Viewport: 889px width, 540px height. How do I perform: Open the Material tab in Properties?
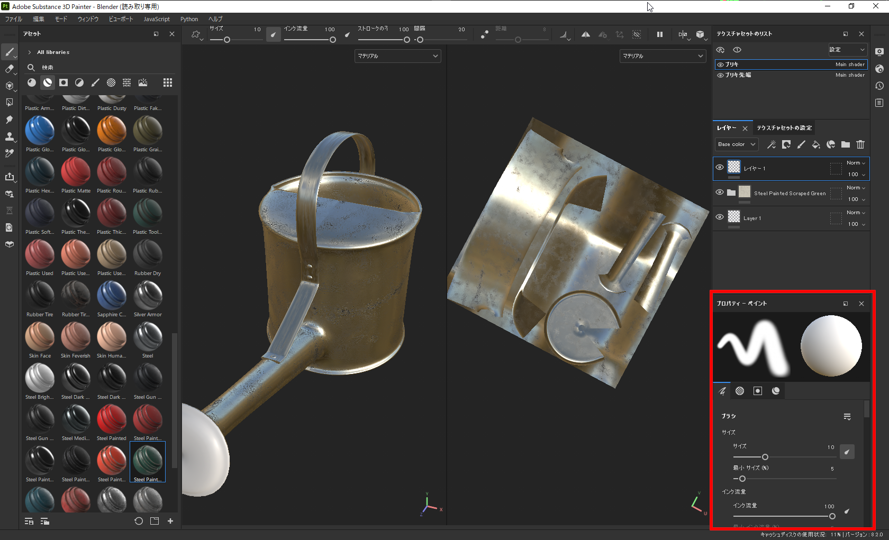(x=776, y=391)
